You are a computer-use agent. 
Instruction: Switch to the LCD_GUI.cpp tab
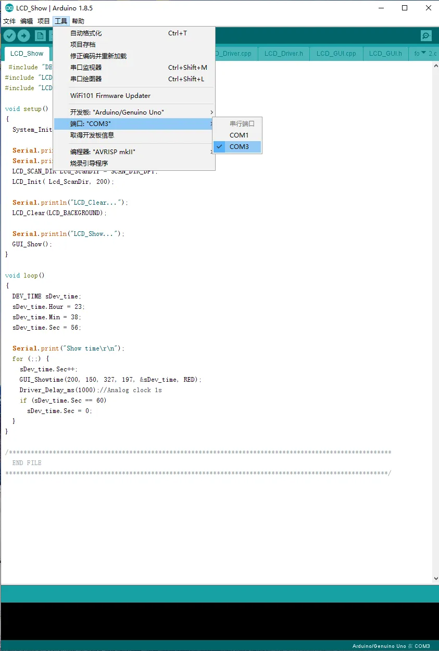tap(336, 53)
